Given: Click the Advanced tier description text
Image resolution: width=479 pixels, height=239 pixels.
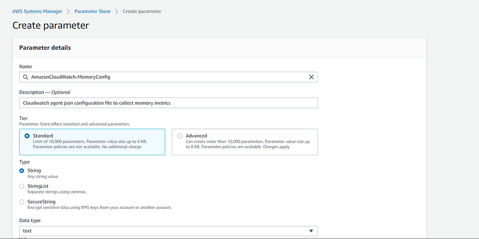Looking at the screenshot, I should click(248, 144).
